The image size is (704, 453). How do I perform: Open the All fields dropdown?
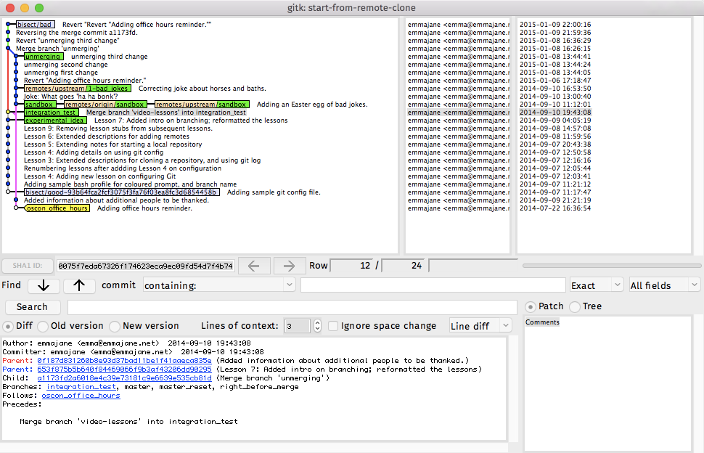pos(664,285)
